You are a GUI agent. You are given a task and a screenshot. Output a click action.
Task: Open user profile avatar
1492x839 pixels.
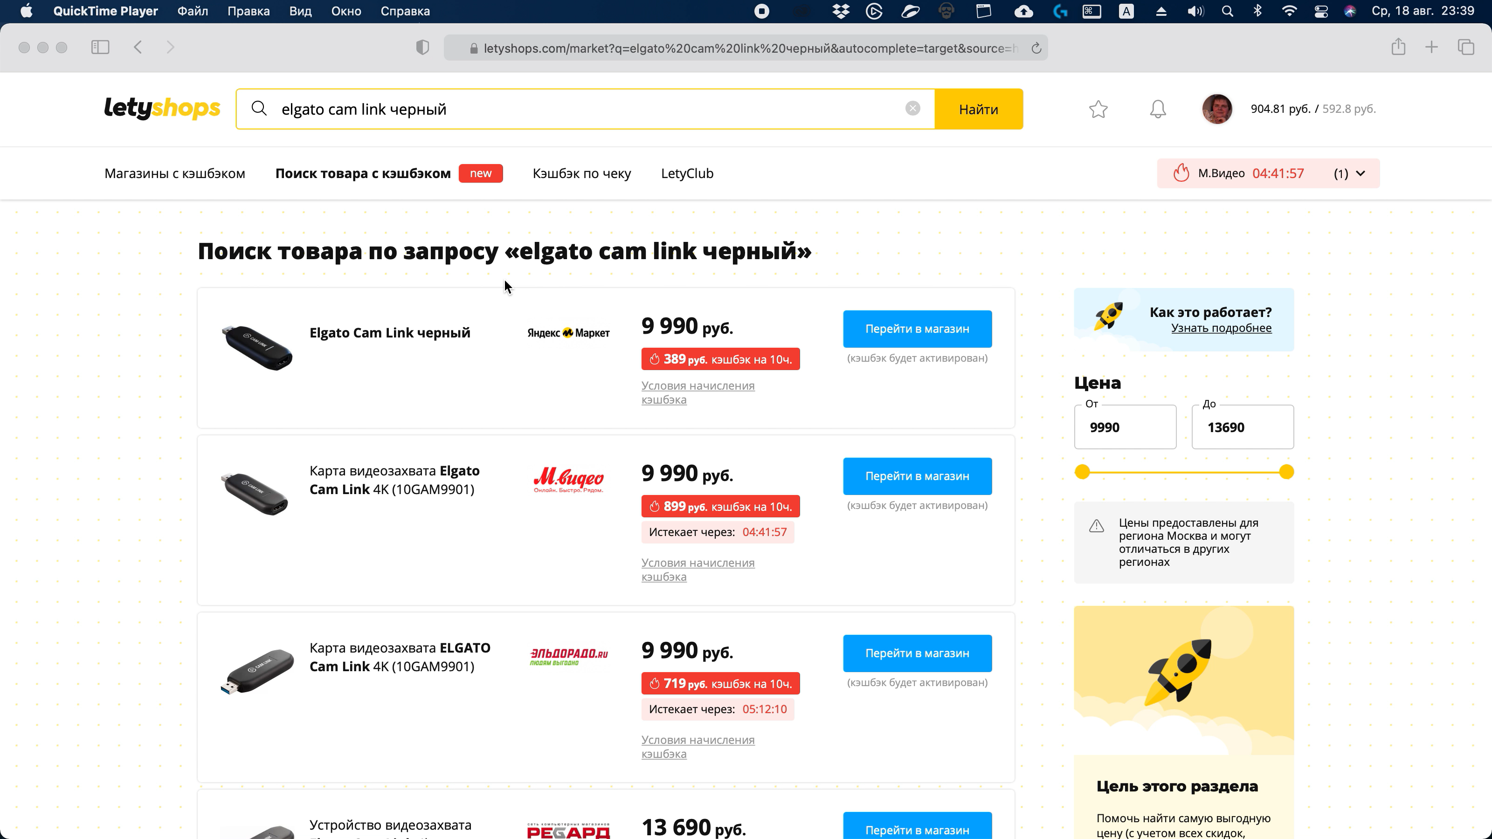coord(1216,109)
